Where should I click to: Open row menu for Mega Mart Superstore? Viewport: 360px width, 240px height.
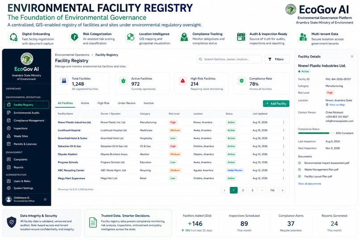pyautogui.click(x=284, y=178)
